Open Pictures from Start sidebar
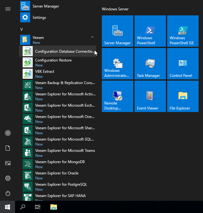This screenshot has width=203, height=213. click(8, 163)
